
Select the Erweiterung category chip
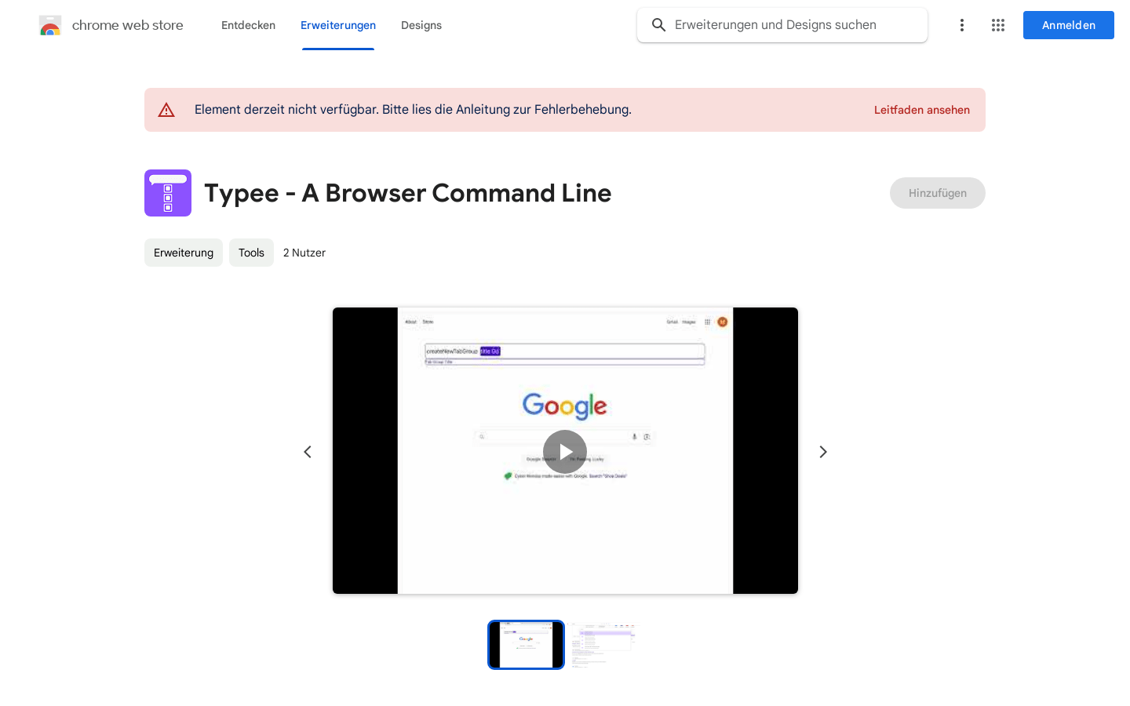[184, 253]
